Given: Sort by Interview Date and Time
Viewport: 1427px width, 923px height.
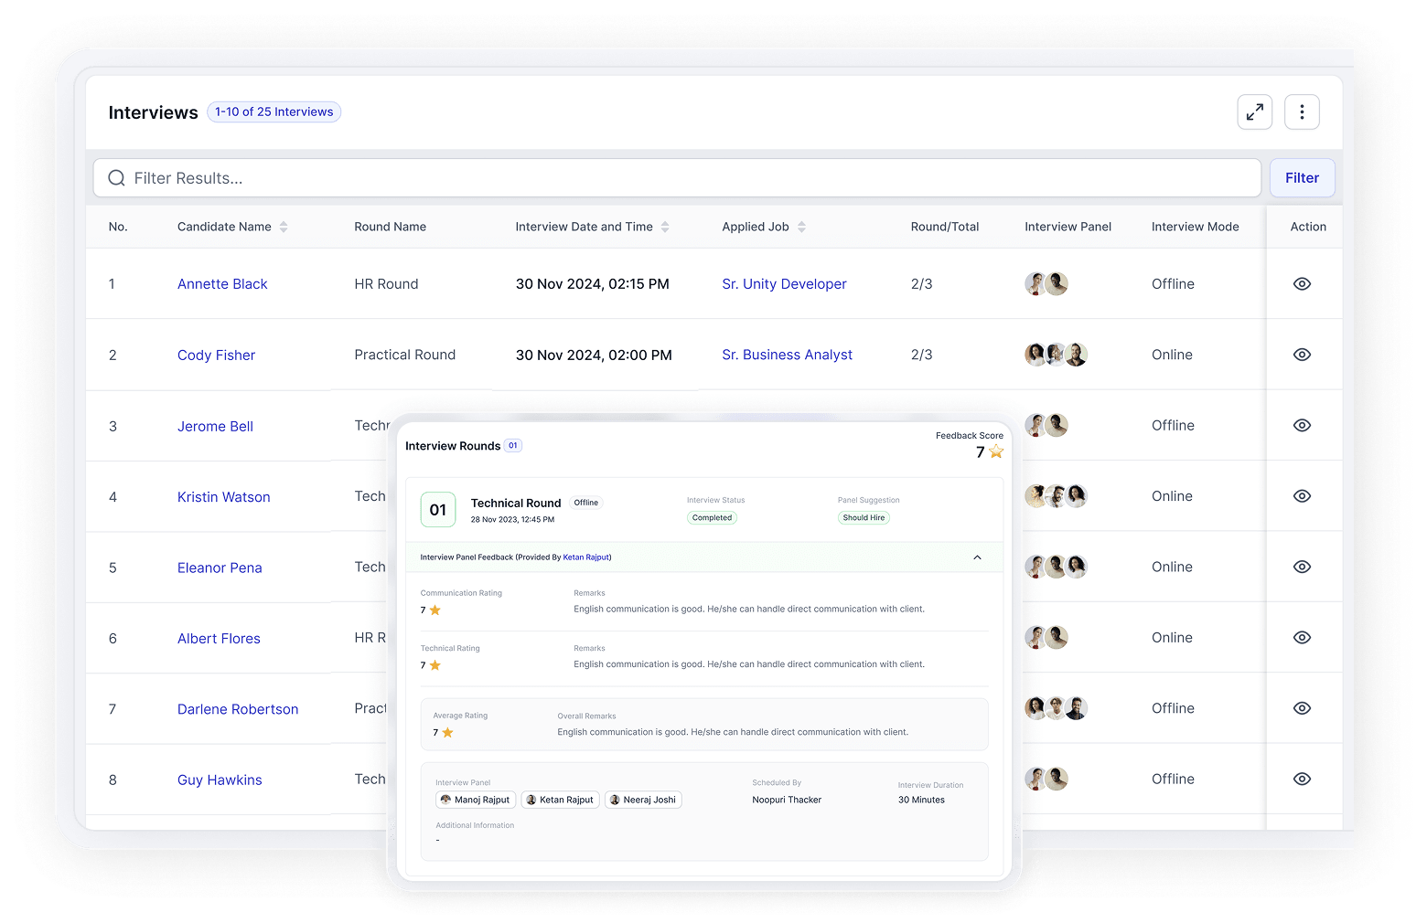Looking at the screenshot, I should [666, 226].
